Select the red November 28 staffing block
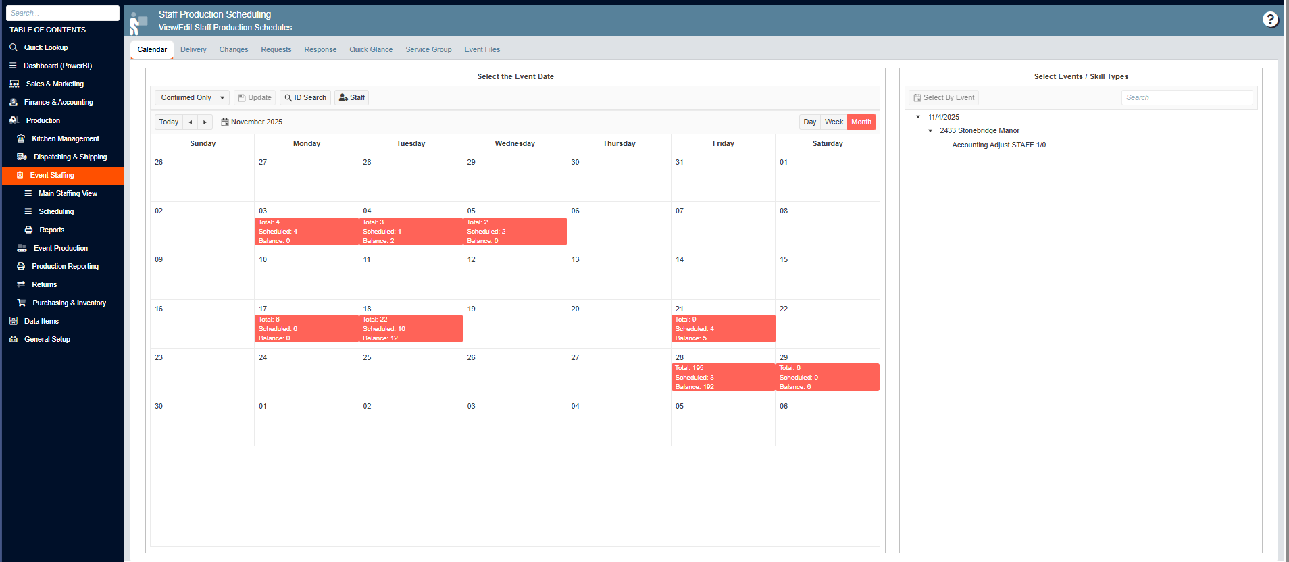Image resolution: width=1289 pixels, height=562 pixels. point(723,378)
